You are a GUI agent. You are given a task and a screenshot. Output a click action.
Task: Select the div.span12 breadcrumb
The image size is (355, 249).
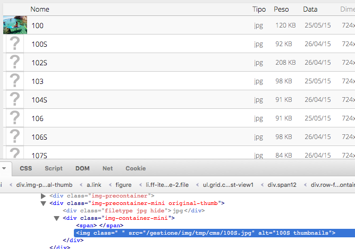pos(282,185)
